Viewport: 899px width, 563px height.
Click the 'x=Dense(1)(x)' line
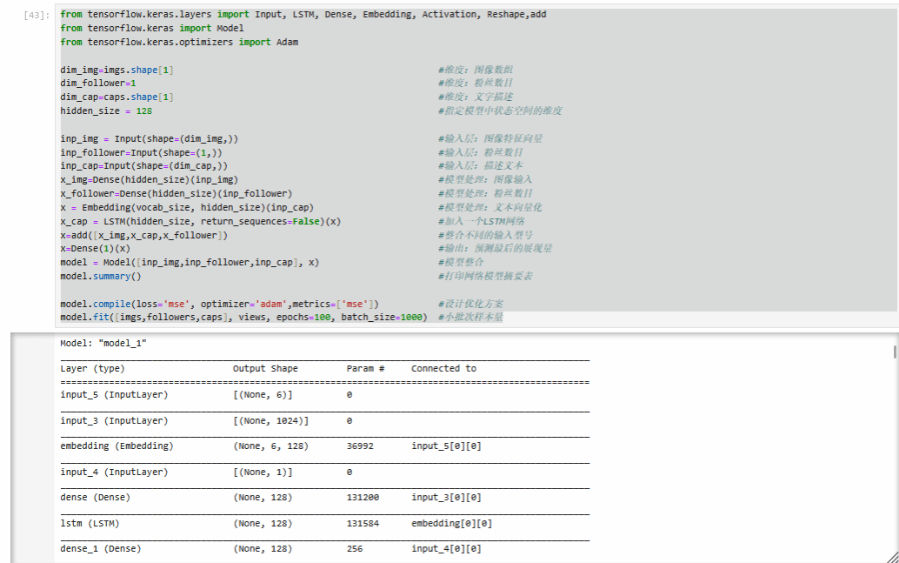(95, 249)
